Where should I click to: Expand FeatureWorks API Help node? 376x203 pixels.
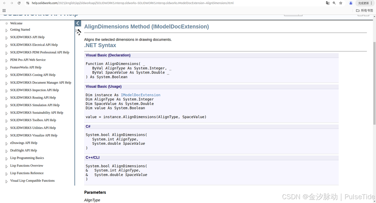pos(6,68)
